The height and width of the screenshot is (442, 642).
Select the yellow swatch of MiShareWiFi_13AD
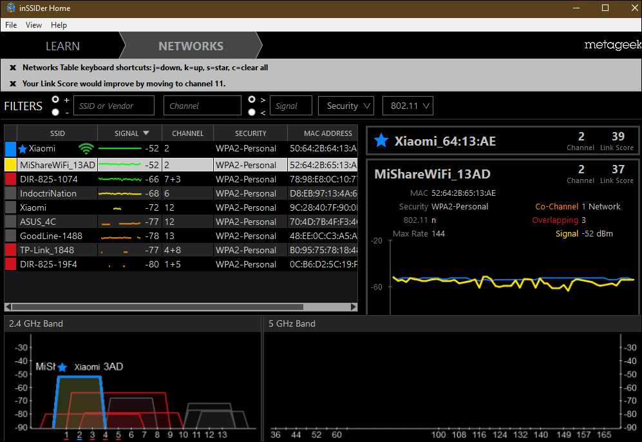tap(11, 165)
